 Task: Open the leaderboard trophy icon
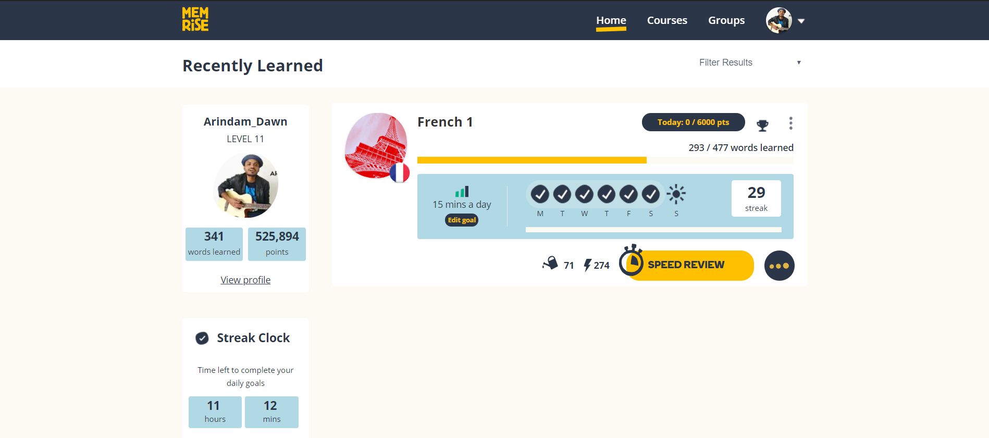pos(762,125)
